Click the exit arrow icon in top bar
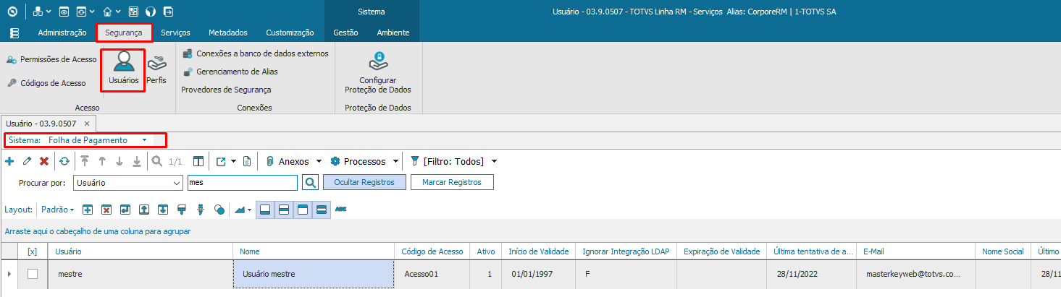The width and height of the screenshot is (1061, 297). pyautogui.click(x=168, y=12)
